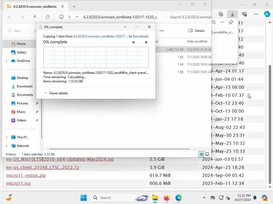Refresh the File Explorer folder view
273x204 pixels.
pyautogui.click(x=48, y=17)
